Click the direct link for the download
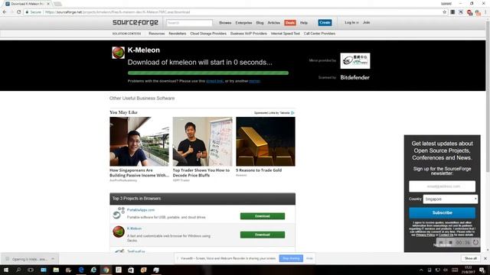 (x=214, y=81)
